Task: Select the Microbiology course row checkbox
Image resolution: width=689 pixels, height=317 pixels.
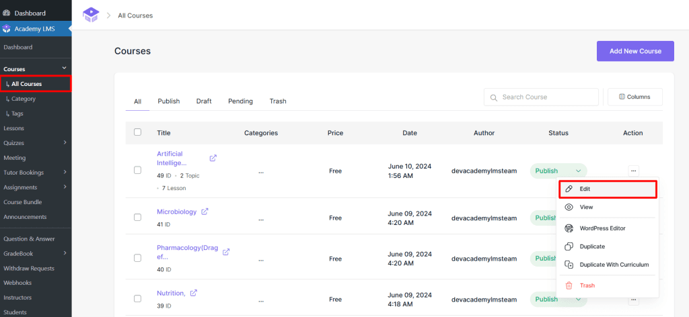Action: pos(137,218)
